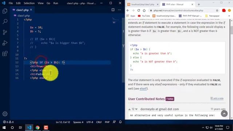Open the orange Camtasia taskbar app
The height and width of the screenshot is (131, 233).
(x=46, y=128)
